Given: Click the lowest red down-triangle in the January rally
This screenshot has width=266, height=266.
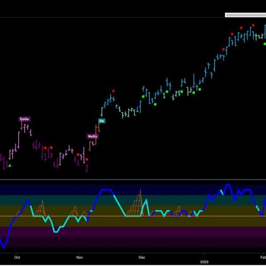Looking at the screenshot, I should click(223, 49).
